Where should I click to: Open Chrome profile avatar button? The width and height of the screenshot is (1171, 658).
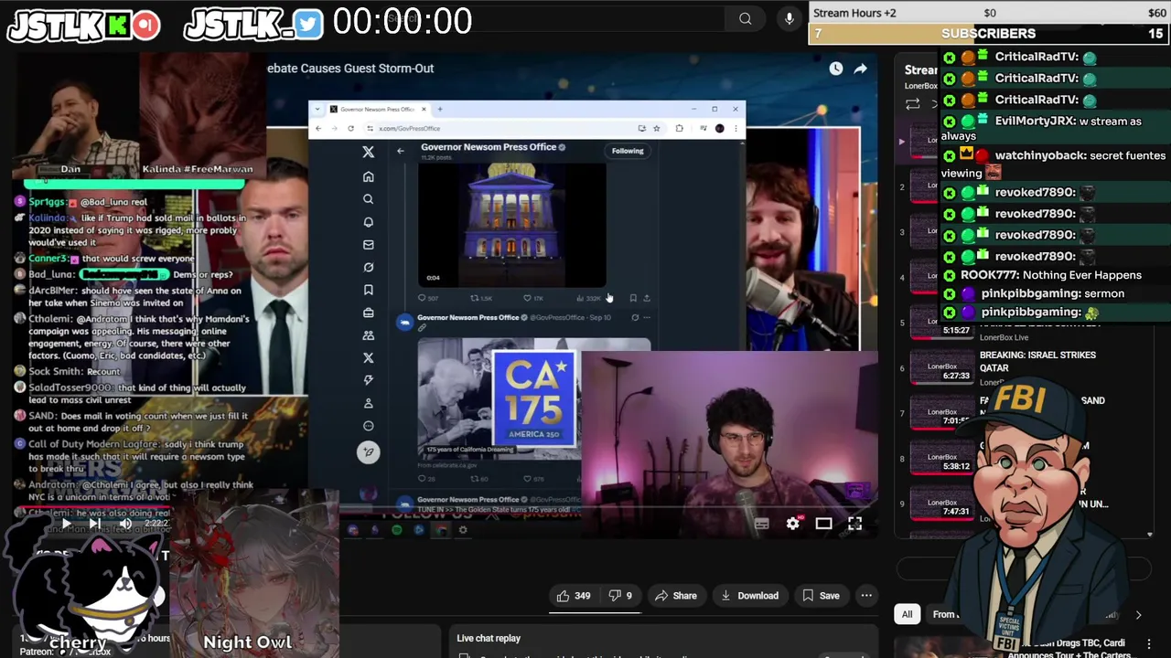(720, 128)
